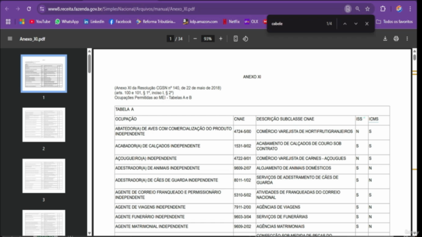Click the ICMS column header
422x237 pixels.
point(374,119)
